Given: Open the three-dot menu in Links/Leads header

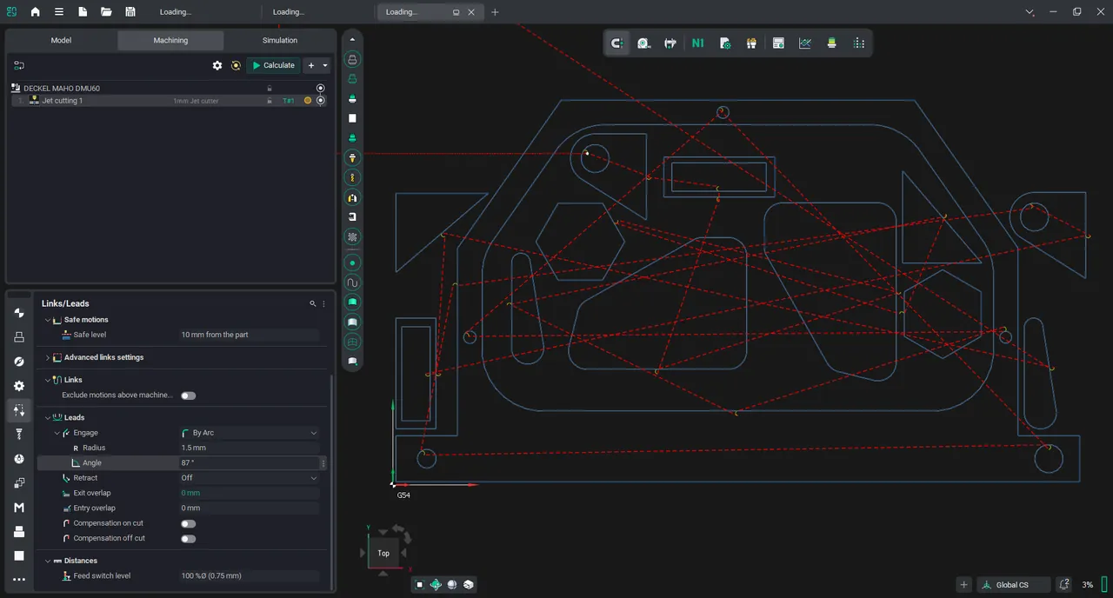Looking at the screenshot, I should 324,303.
